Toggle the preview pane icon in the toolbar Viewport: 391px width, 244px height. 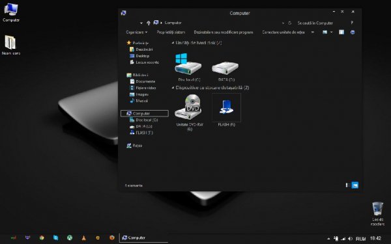tap(341, 32)
